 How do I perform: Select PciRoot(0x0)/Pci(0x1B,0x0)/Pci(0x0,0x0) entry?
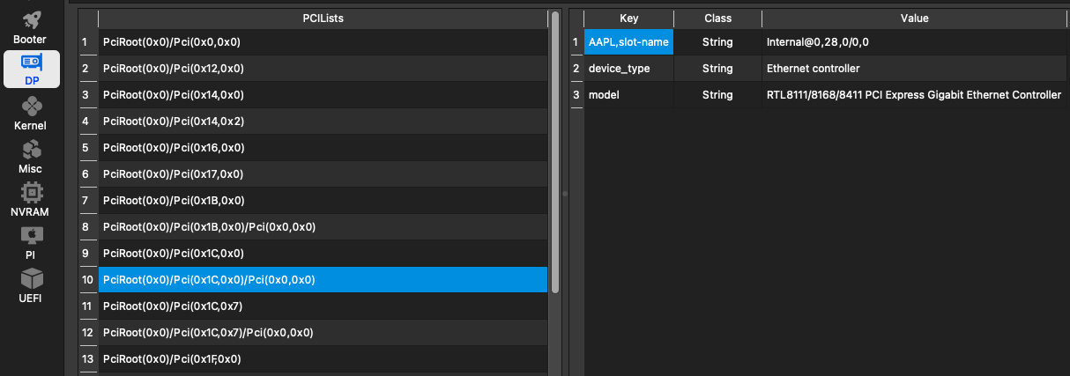(x=323, y=226)
